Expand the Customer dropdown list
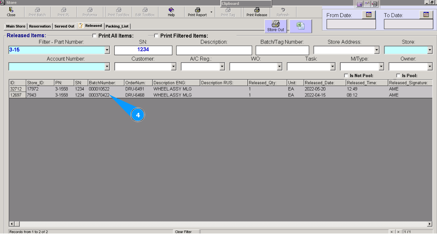437x235 pixels. [174, 66]
